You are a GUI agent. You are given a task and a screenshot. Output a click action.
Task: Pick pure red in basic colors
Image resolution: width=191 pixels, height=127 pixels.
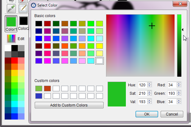click(47, 46)
